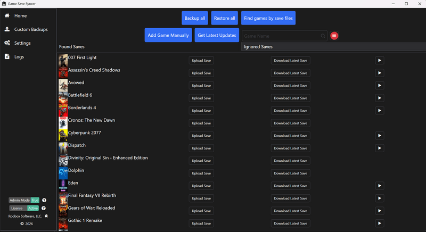Upload save for Gears of War: Reloaded

[x=201, y=211]
